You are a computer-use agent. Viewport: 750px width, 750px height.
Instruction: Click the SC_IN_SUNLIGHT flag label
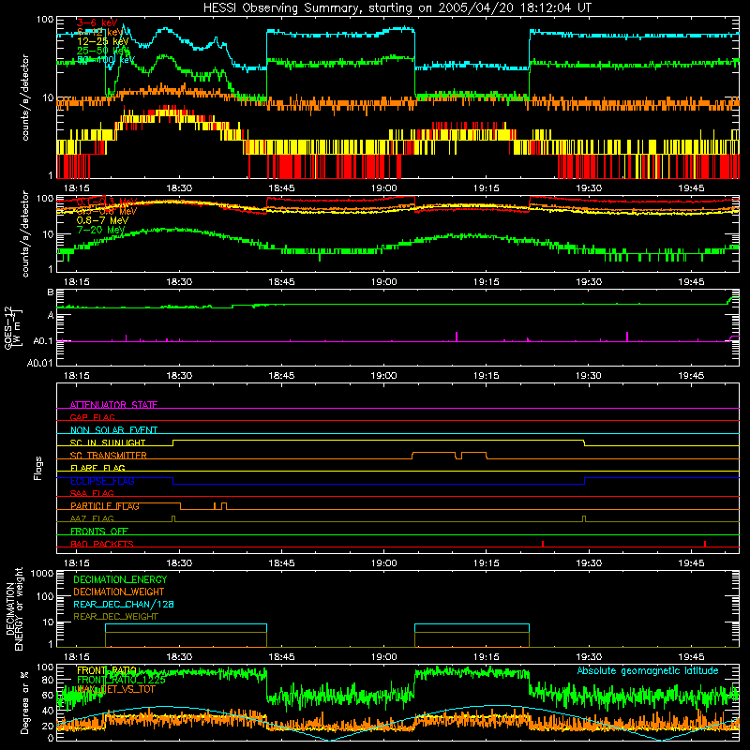[108, 442]
